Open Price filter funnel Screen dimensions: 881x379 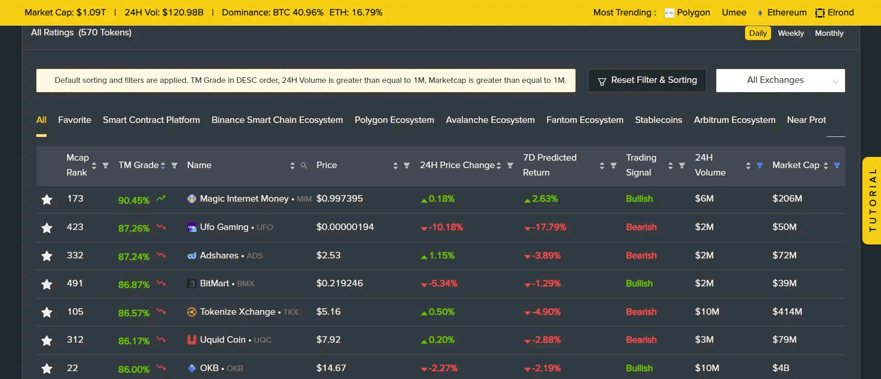point(407,166)
